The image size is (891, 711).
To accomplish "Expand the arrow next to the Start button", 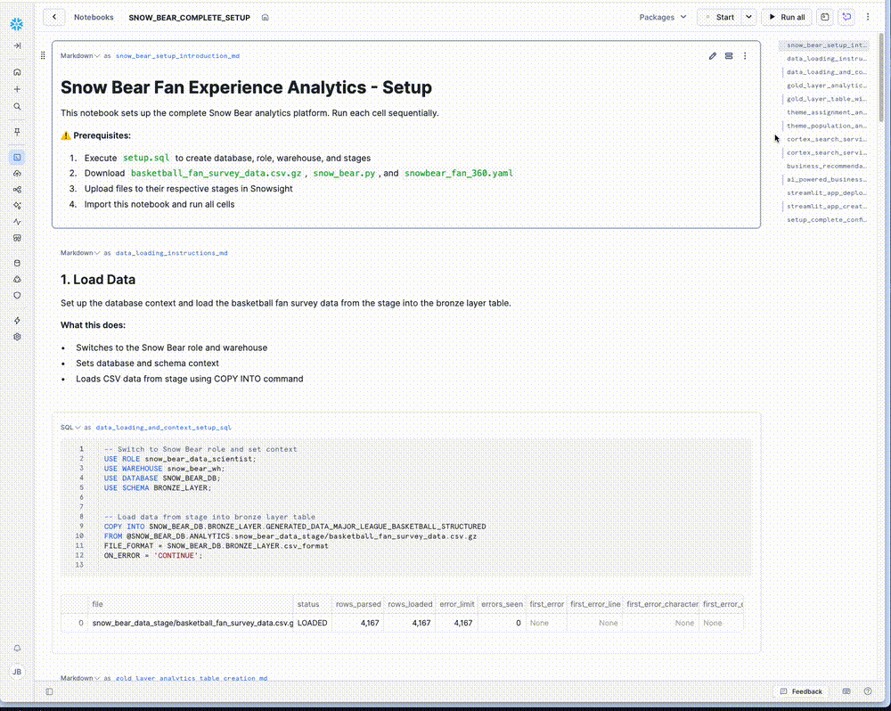I will coord(748,17).
